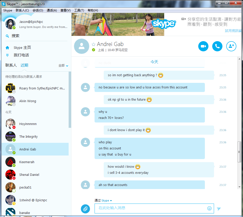This screenshot has width=243, height=217.
Task: Start a video call with Andrei Gab
Action: tap(203, 46)
